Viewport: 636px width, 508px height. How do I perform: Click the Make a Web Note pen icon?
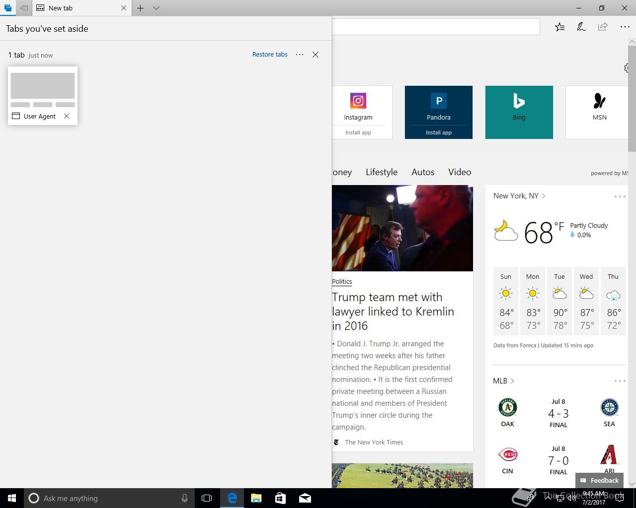(x=581, y=27)
